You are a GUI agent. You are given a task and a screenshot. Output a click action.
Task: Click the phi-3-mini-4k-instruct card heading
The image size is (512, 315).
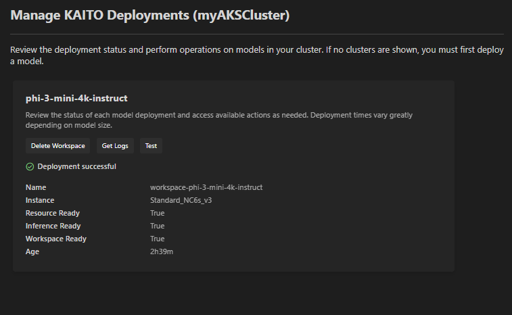point(76,98)
